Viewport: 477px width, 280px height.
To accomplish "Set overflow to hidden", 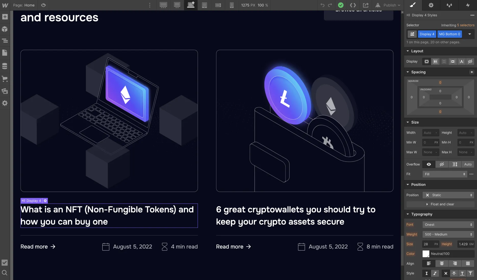I will point(442,164).
